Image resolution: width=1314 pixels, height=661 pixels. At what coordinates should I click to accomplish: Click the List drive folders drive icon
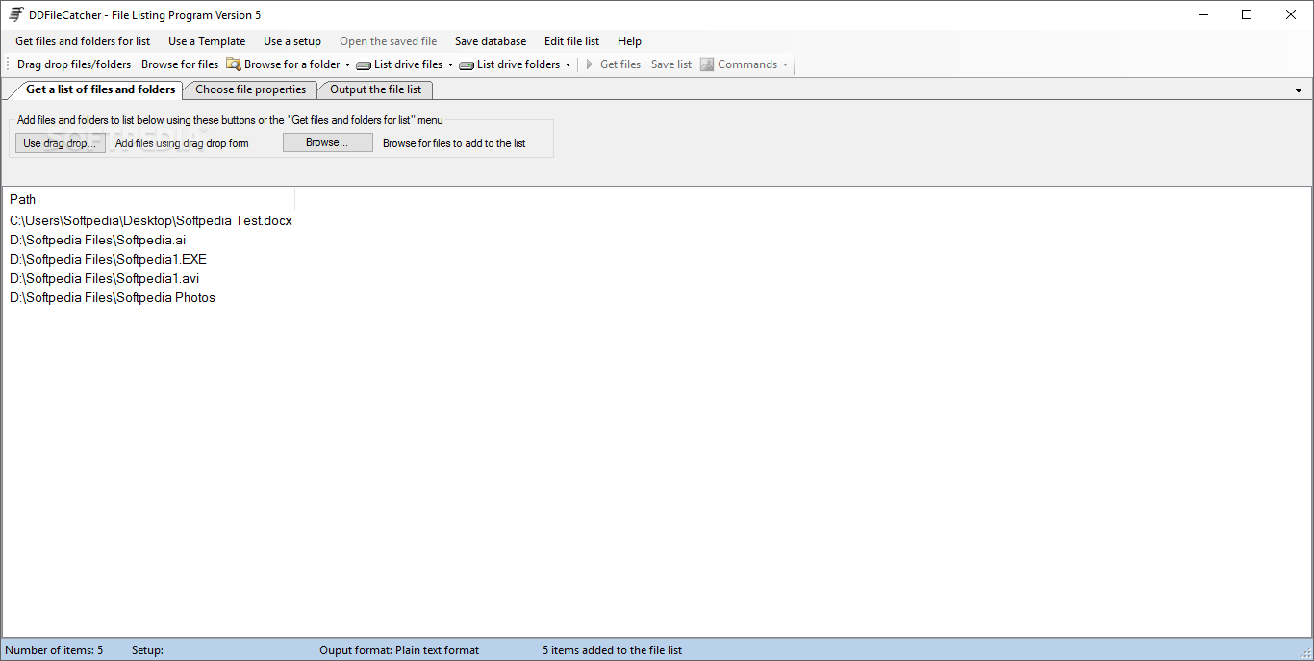point(467,65)
